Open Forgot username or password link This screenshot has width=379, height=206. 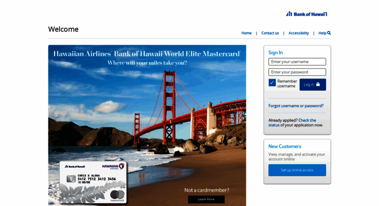click(296, 106)
